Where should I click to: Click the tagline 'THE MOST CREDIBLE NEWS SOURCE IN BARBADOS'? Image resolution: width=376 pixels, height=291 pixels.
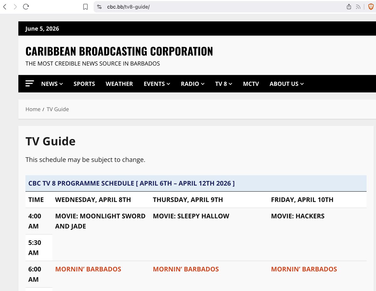pos(93,63)
